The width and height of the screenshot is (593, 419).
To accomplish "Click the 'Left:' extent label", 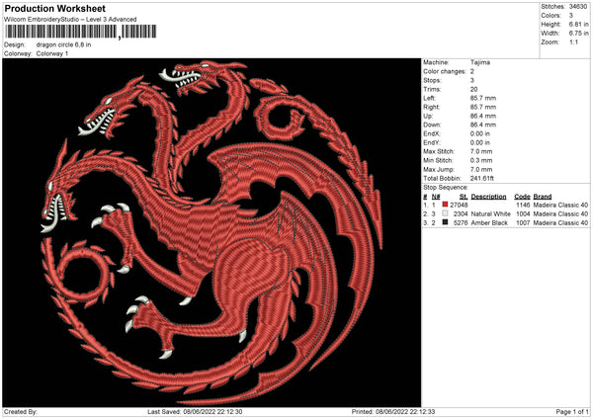I will pyautogui.click(x=430, y=98).
